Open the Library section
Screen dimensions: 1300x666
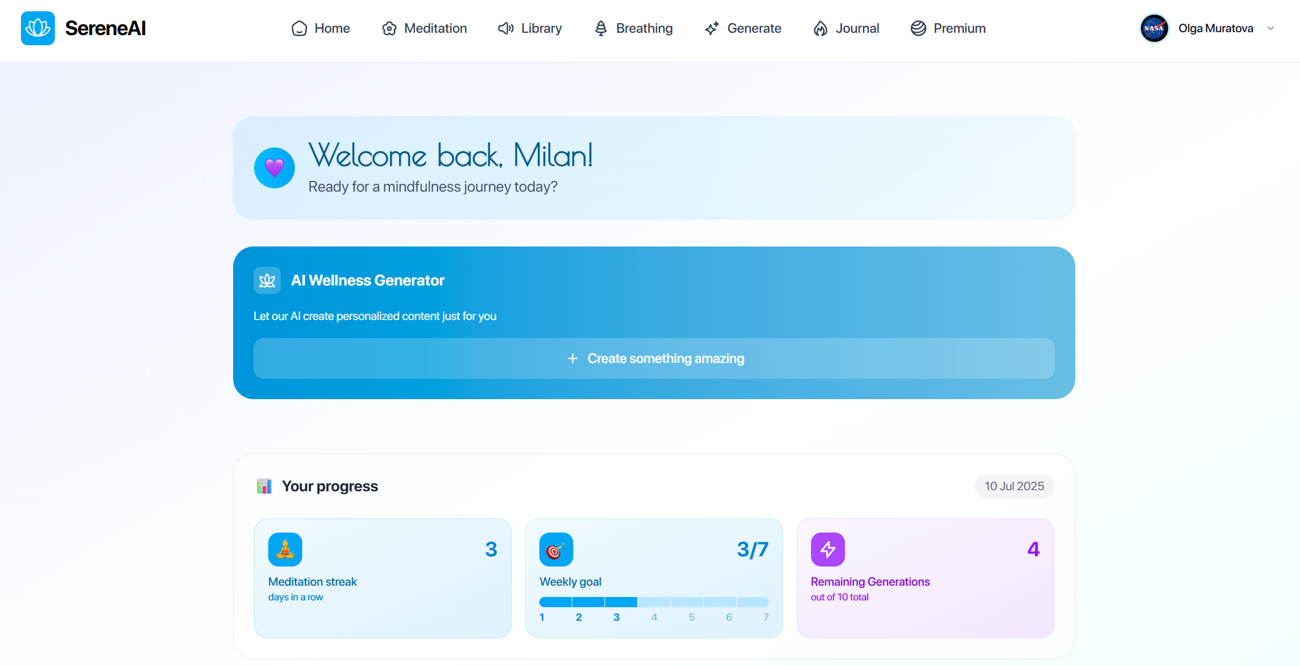pos(530,28)
